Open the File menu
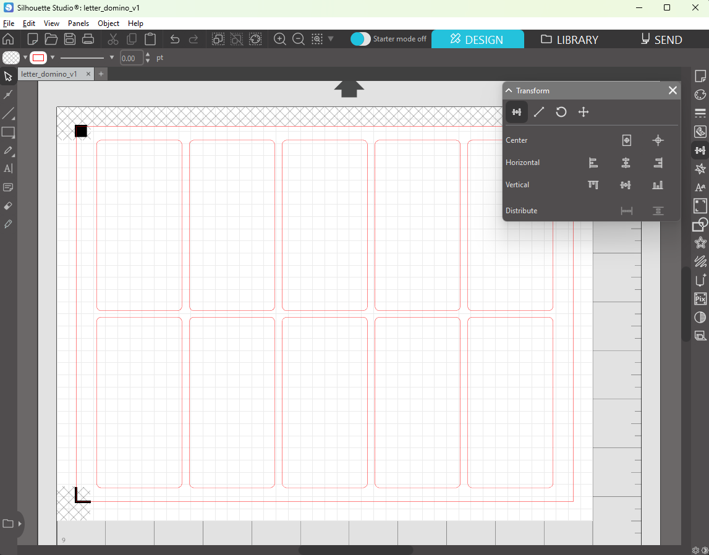Image resolution: width=709 pixels, height=555 pixels. (9, 23)
